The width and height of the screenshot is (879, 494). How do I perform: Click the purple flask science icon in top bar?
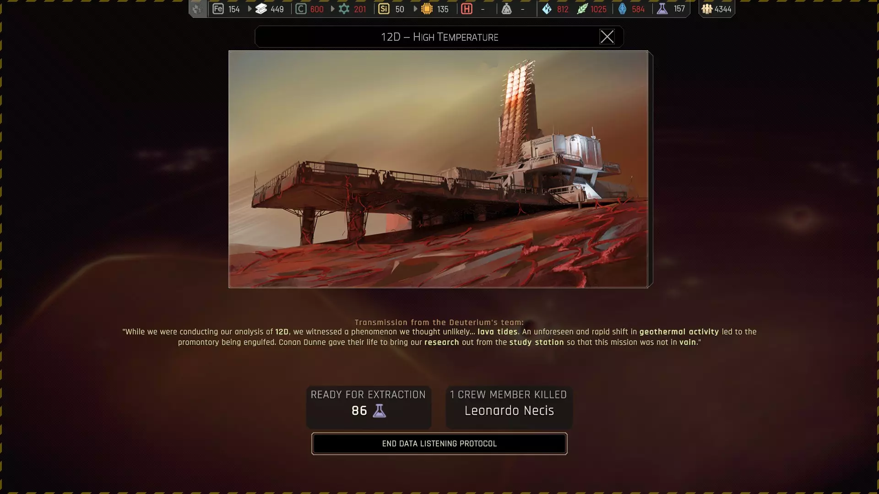[662, 9]
